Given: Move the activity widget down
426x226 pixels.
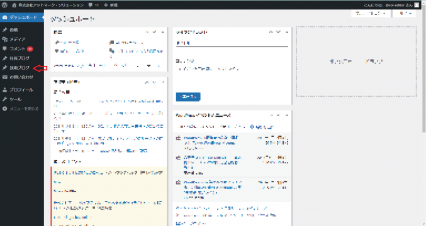Looking at the screenshot, I should [155, 82].
